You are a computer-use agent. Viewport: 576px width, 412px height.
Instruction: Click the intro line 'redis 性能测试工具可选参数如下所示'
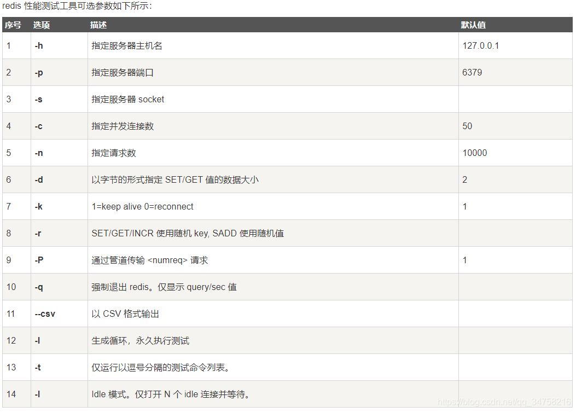[77, 6]
